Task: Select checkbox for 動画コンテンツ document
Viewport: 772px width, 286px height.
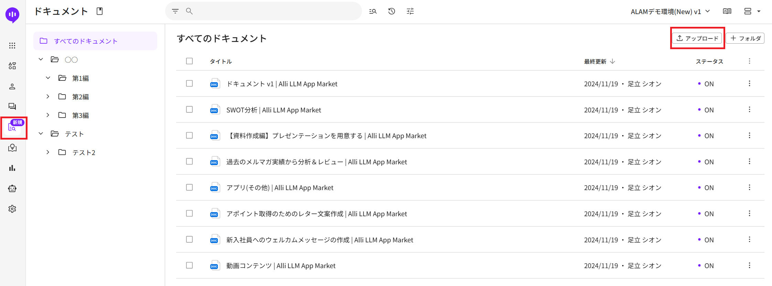Action: tap(189, 265)
